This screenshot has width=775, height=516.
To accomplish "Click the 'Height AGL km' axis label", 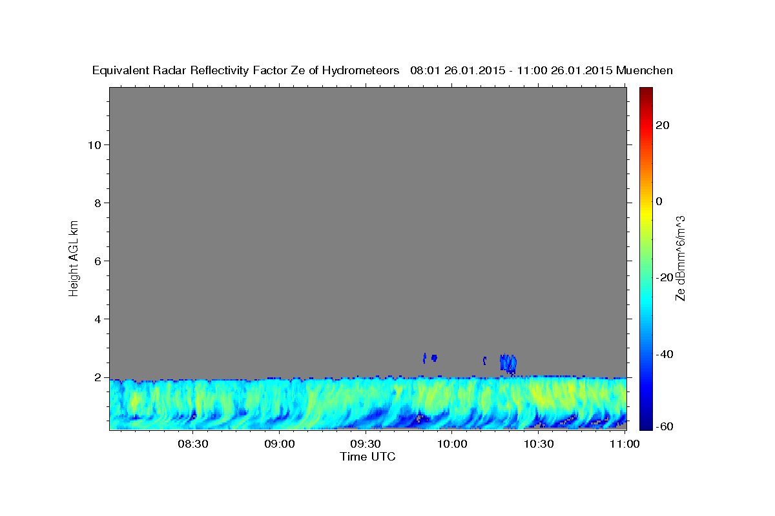I will [74, 257].
